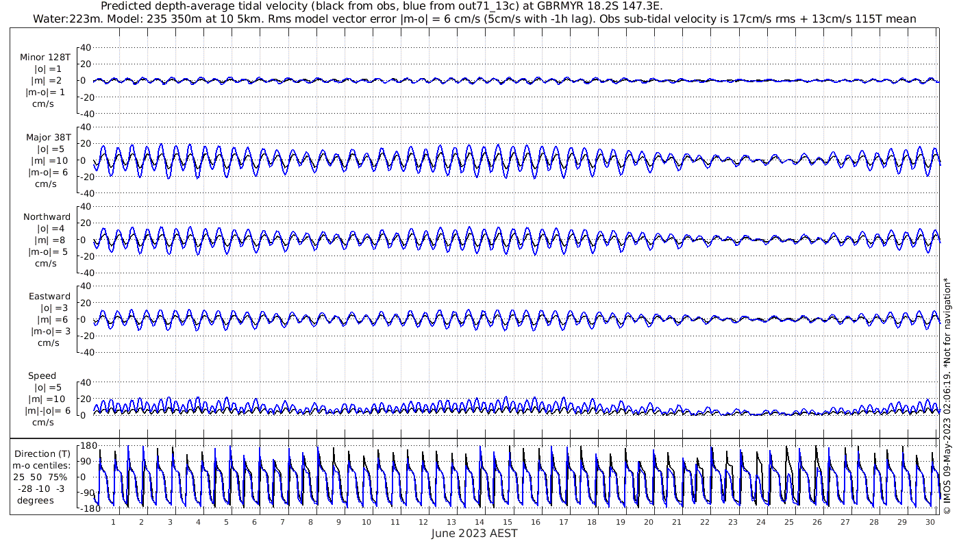Click day '5' on the date axis
Viewport: 959px width, 548px height.
click(226, 522)
